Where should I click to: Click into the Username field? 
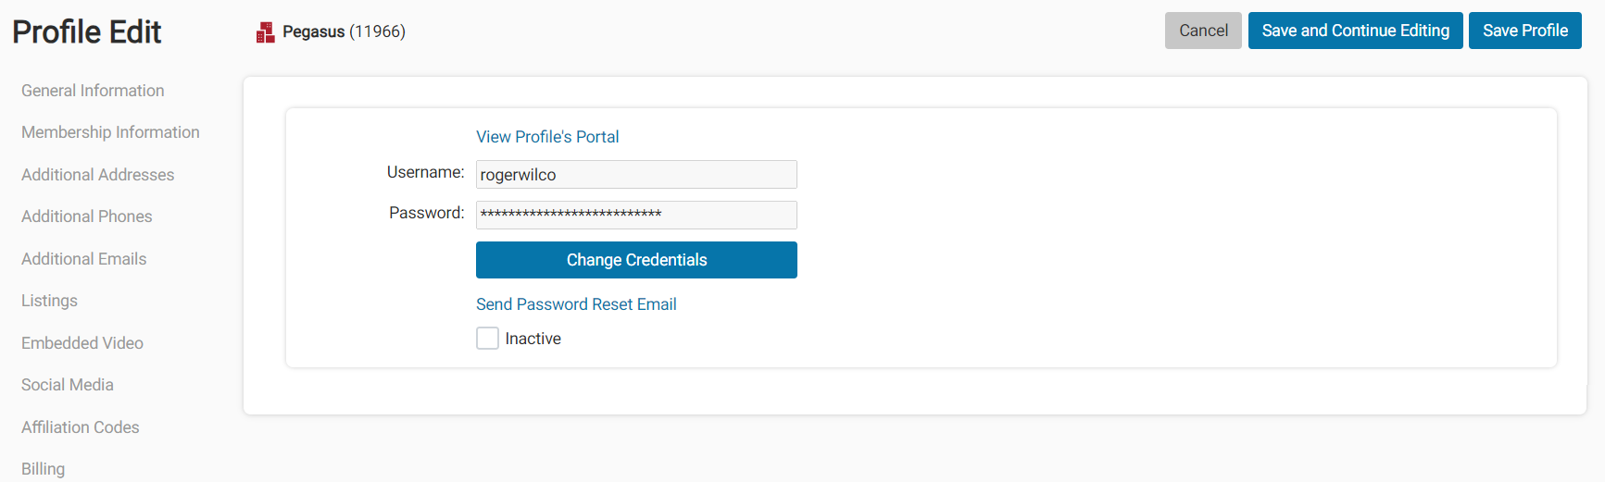click(636, 175)
